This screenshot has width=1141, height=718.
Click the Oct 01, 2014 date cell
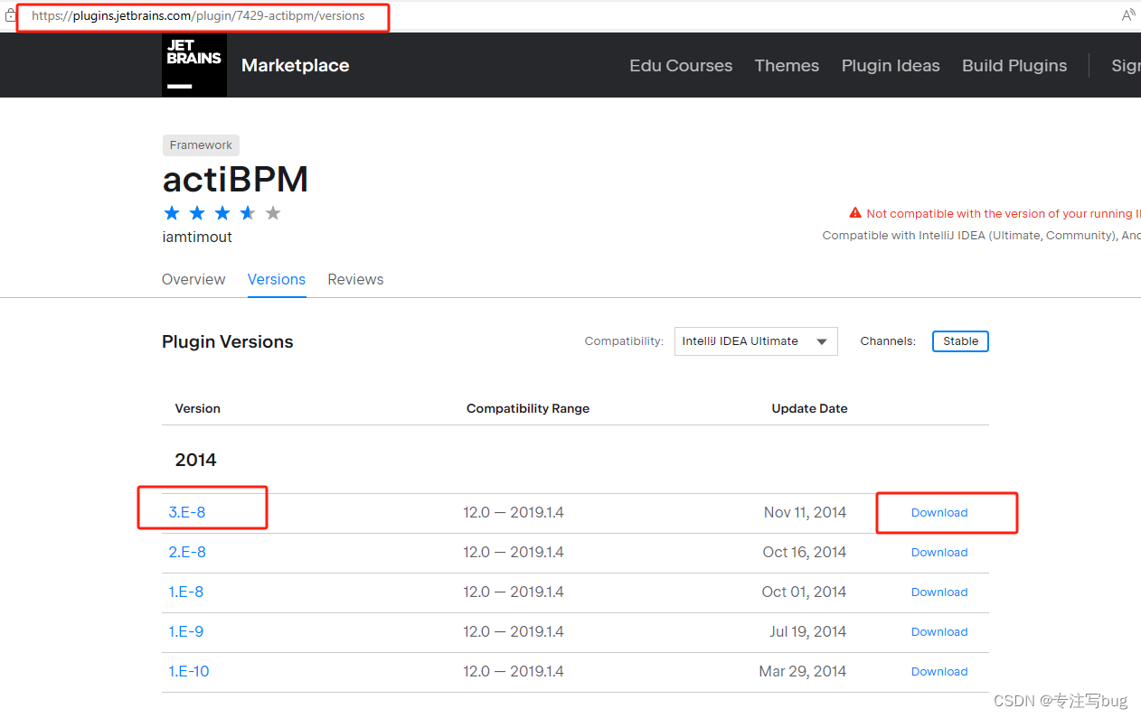(x=804, y=592)
